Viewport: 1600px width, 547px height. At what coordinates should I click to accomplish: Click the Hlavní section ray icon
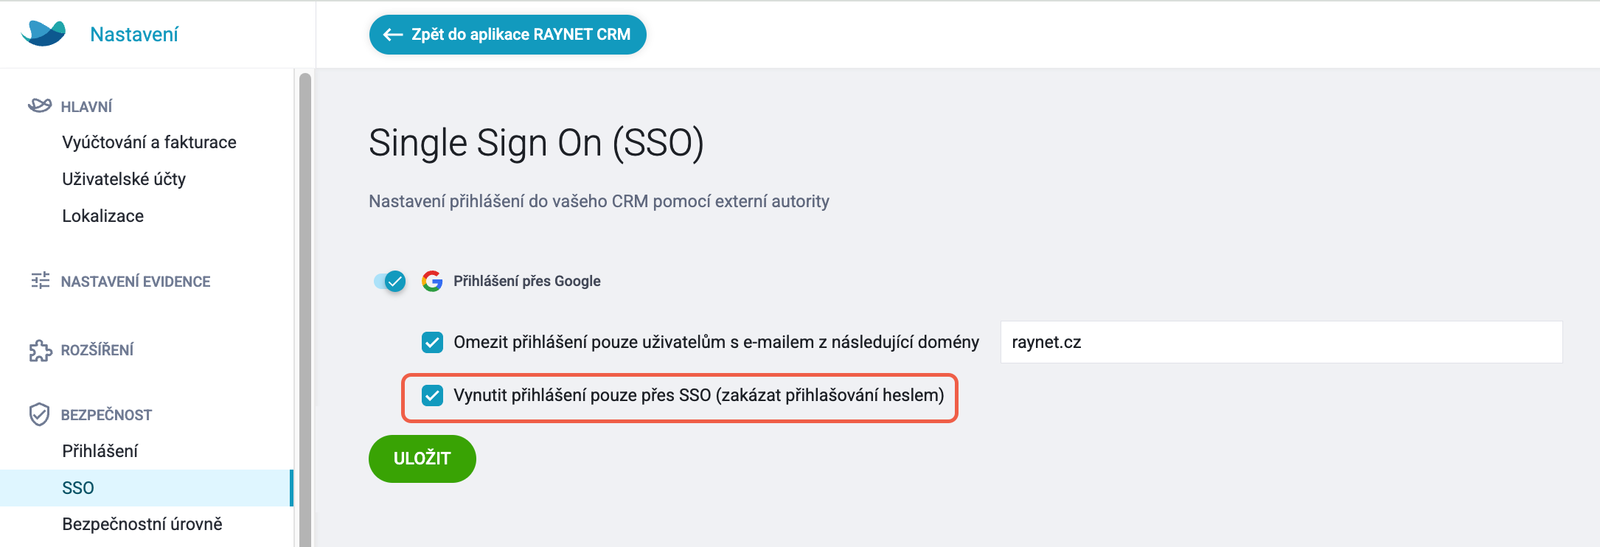pos(40,105)
